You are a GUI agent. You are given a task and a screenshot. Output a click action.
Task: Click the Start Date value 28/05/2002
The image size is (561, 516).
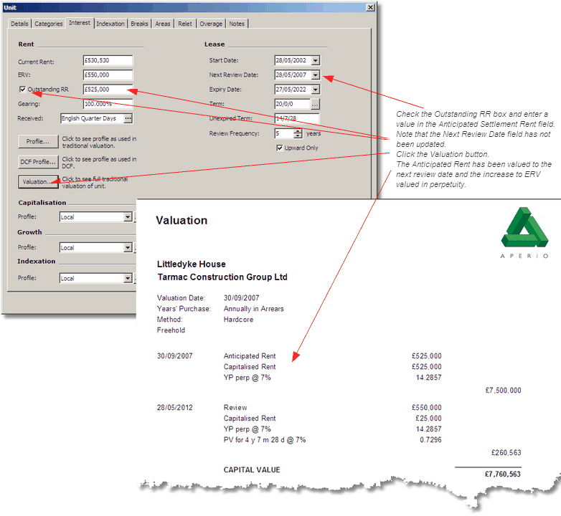(291, 60)
